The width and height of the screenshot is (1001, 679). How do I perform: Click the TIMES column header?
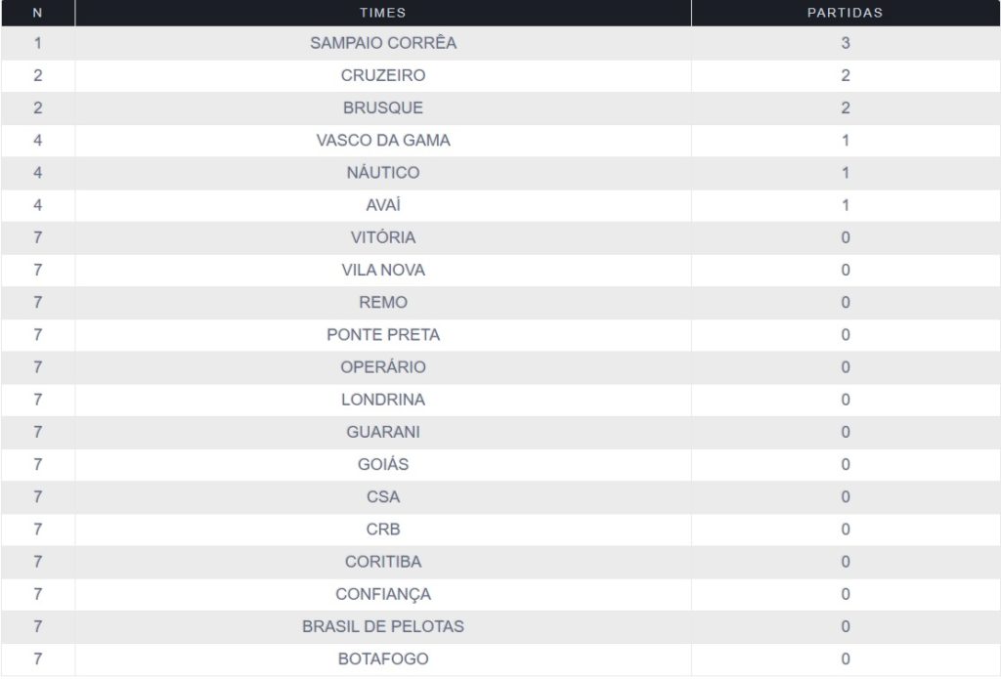point(382,13)
